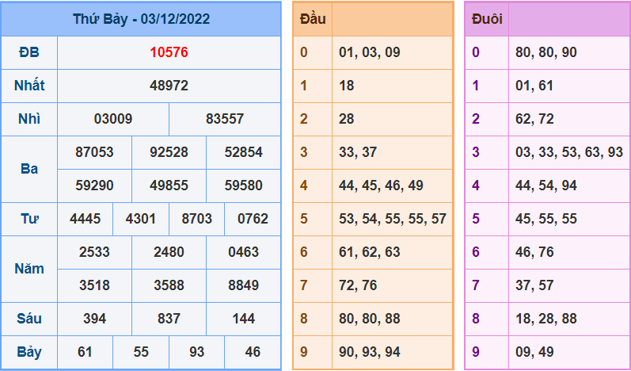Viewport: 631px width, 371px height.
Task: Select Đầu row values 80, 80, 88
Action: 370,319
